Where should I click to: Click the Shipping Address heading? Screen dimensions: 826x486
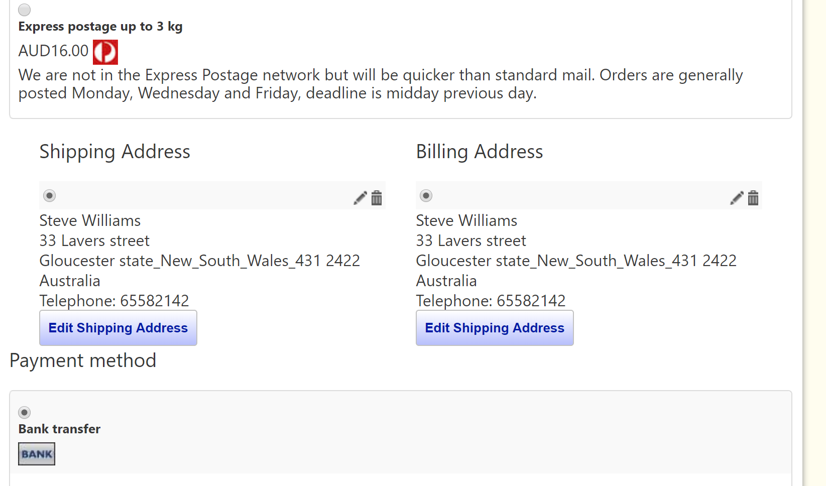(x=114, y=152)
